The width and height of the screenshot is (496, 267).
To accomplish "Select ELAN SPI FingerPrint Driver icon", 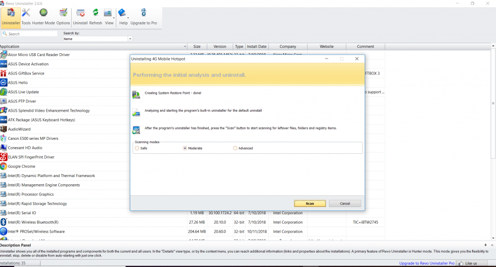I will click(x=3, y=157).
